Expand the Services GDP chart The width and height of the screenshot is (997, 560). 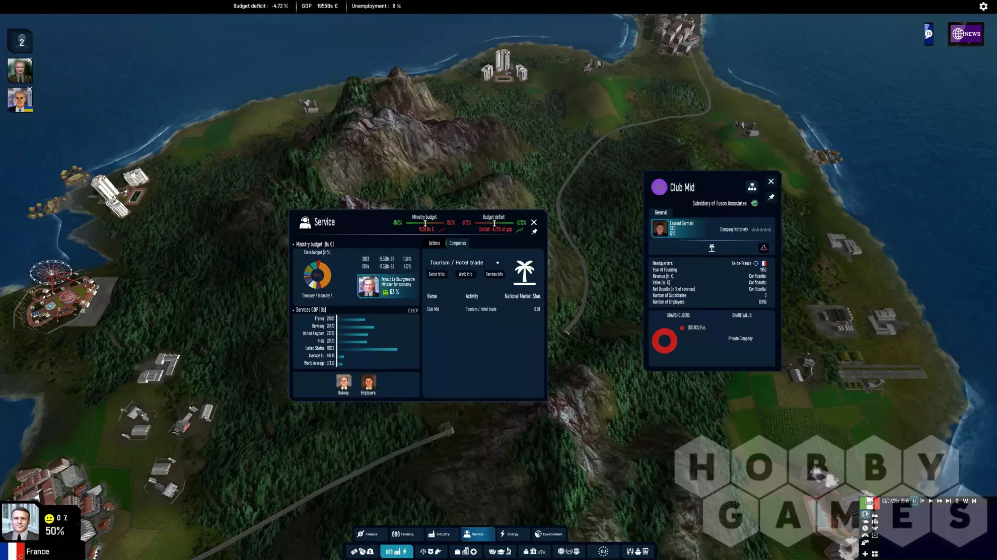click(x=412, y=310)
